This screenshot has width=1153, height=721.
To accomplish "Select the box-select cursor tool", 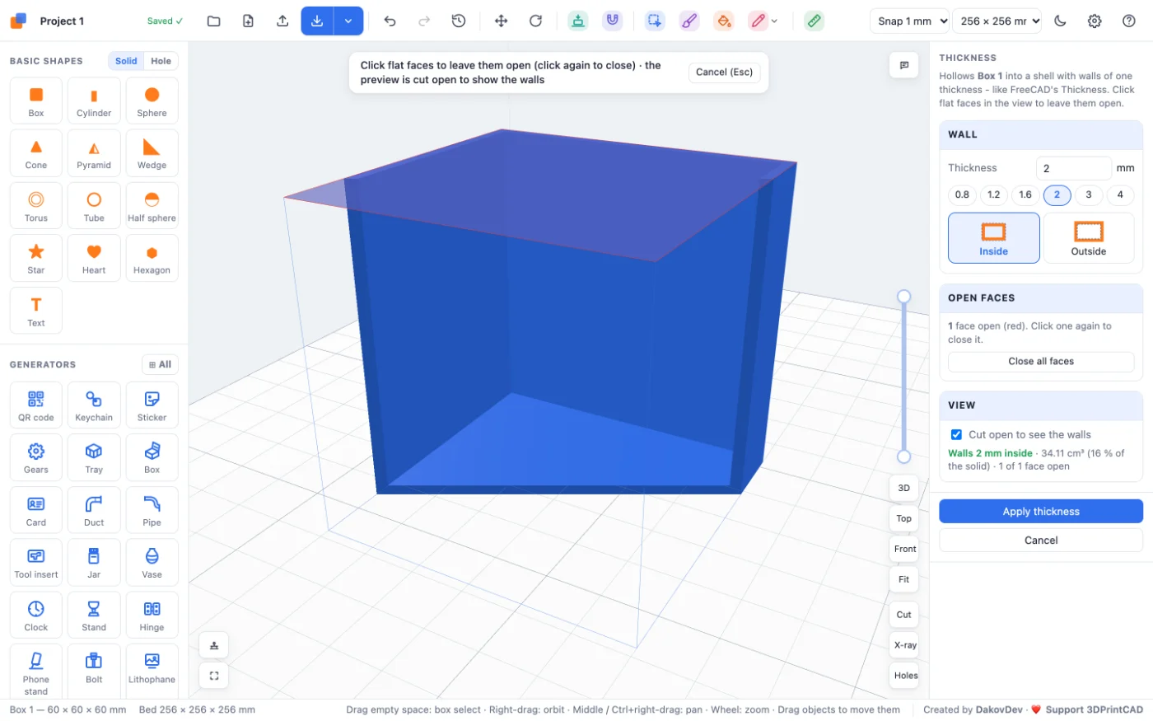I will click(655, 21).
